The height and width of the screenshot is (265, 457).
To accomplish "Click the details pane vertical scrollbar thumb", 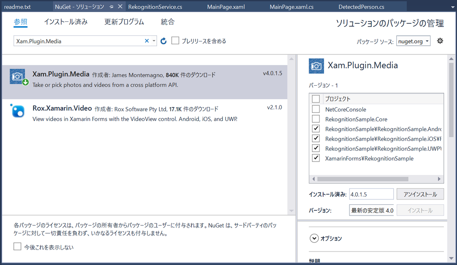I will (x=451, y=100).
